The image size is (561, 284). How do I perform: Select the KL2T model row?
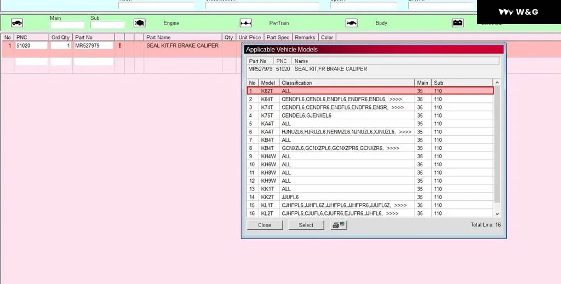pyautogui.click(x=370, y=213)
